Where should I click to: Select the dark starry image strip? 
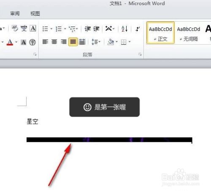(x=109, y=140)
